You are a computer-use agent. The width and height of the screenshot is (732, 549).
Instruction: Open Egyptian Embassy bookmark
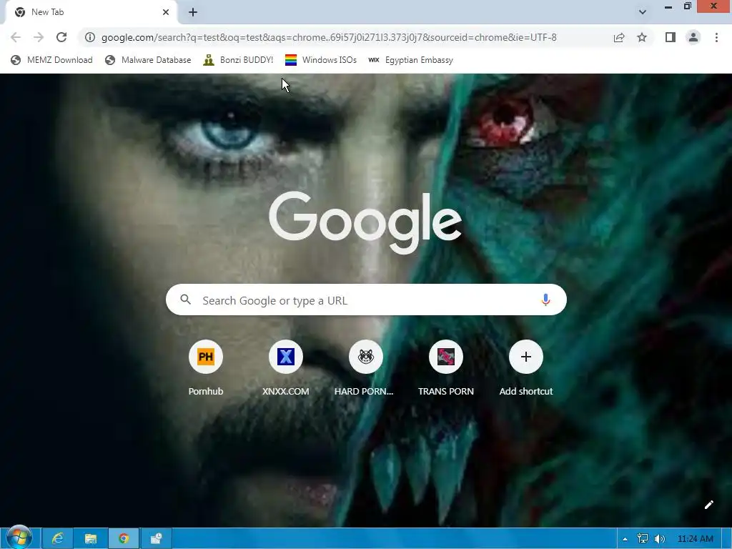[410, 60]
